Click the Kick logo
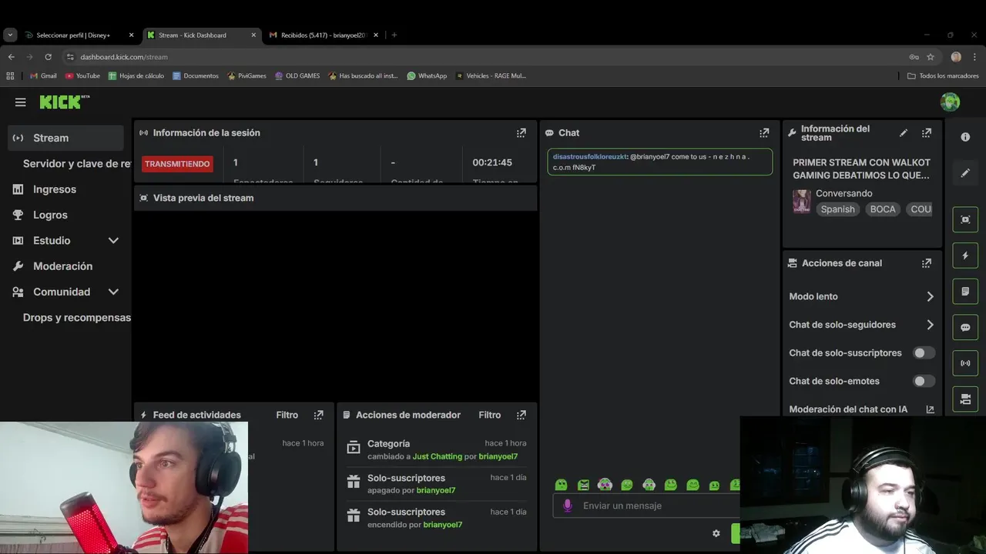This screenshot has height=554, width=986. [65, 102]
